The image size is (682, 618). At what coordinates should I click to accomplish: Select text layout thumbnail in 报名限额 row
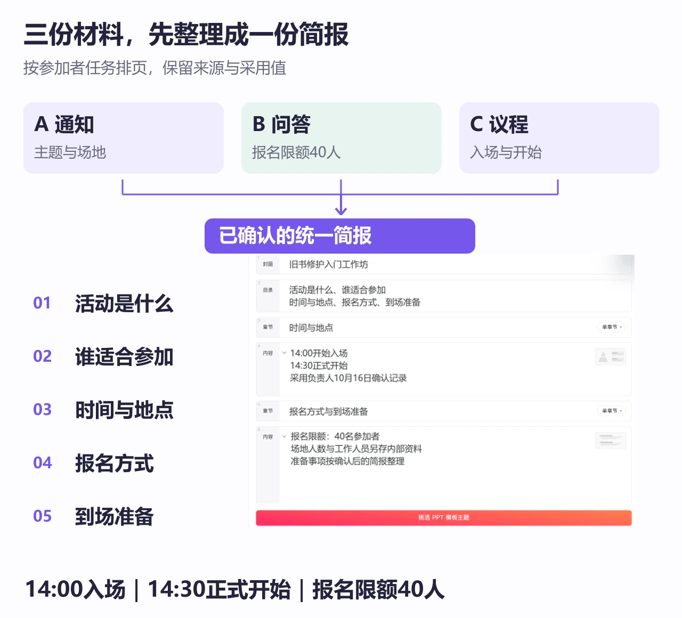click(611, 441)
